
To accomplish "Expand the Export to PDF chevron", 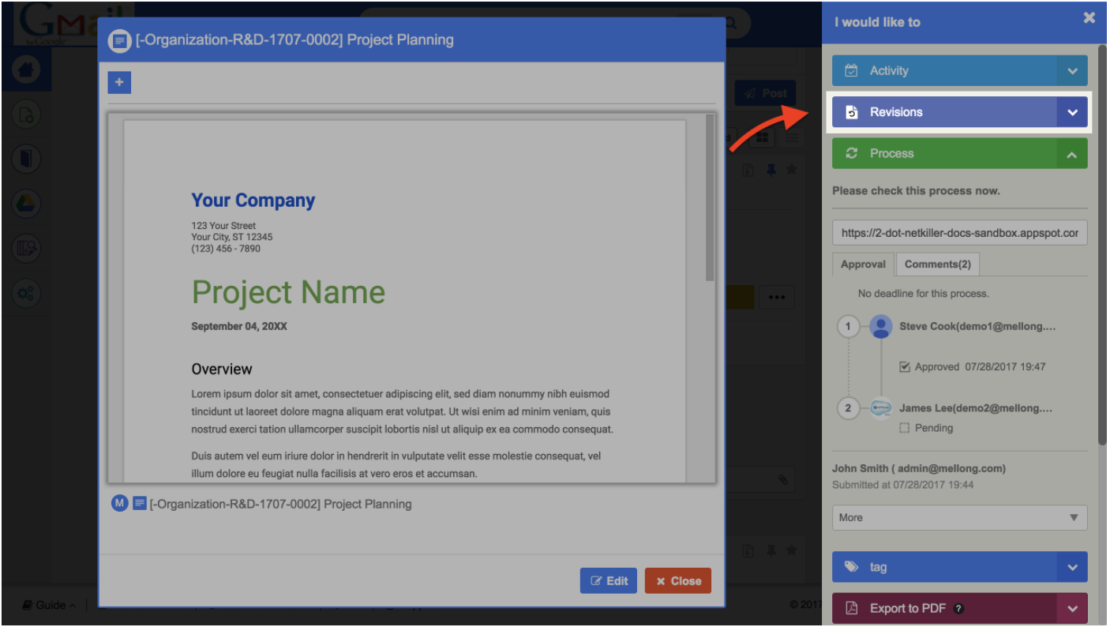I will pos(1072,608).
